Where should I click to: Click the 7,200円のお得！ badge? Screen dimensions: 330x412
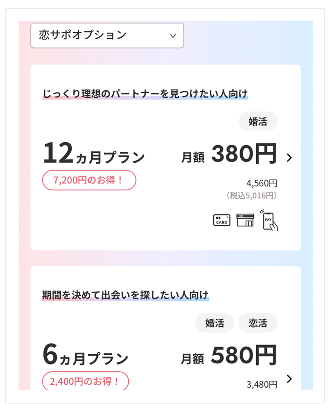[89, 180]
